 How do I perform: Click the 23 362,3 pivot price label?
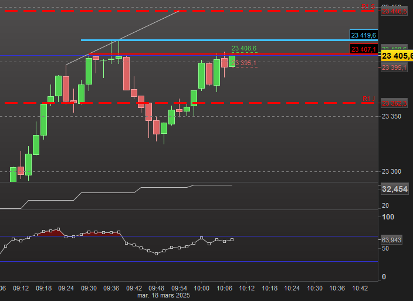click(394, 103)
